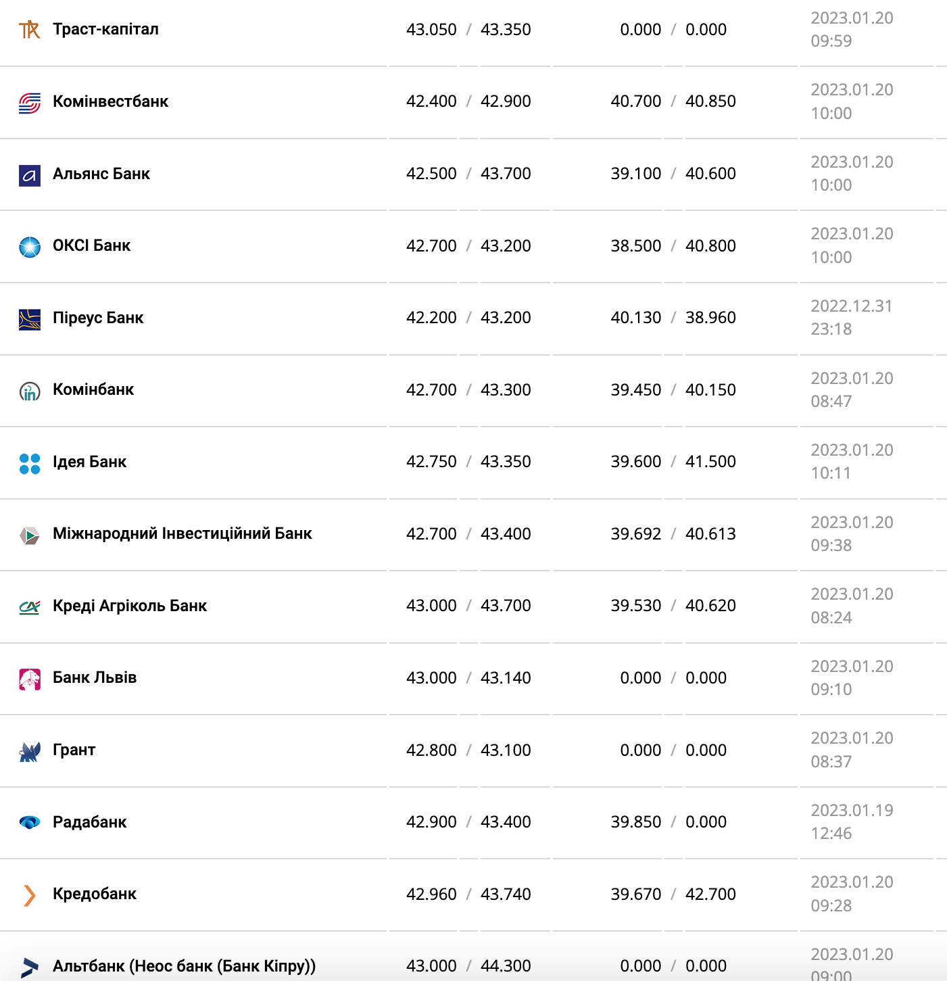
Task: Click the Піреус Банк logo icon
Action: click(x=30, y=319)
